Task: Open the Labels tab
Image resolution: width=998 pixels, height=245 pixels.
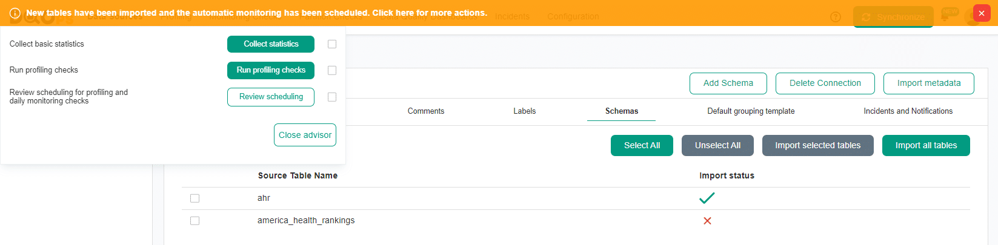Action: [524, 111]
